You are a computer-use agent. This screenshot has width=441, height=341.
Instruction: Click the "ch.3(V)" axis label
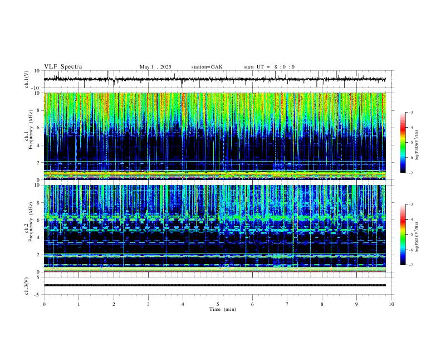[27, 286]
